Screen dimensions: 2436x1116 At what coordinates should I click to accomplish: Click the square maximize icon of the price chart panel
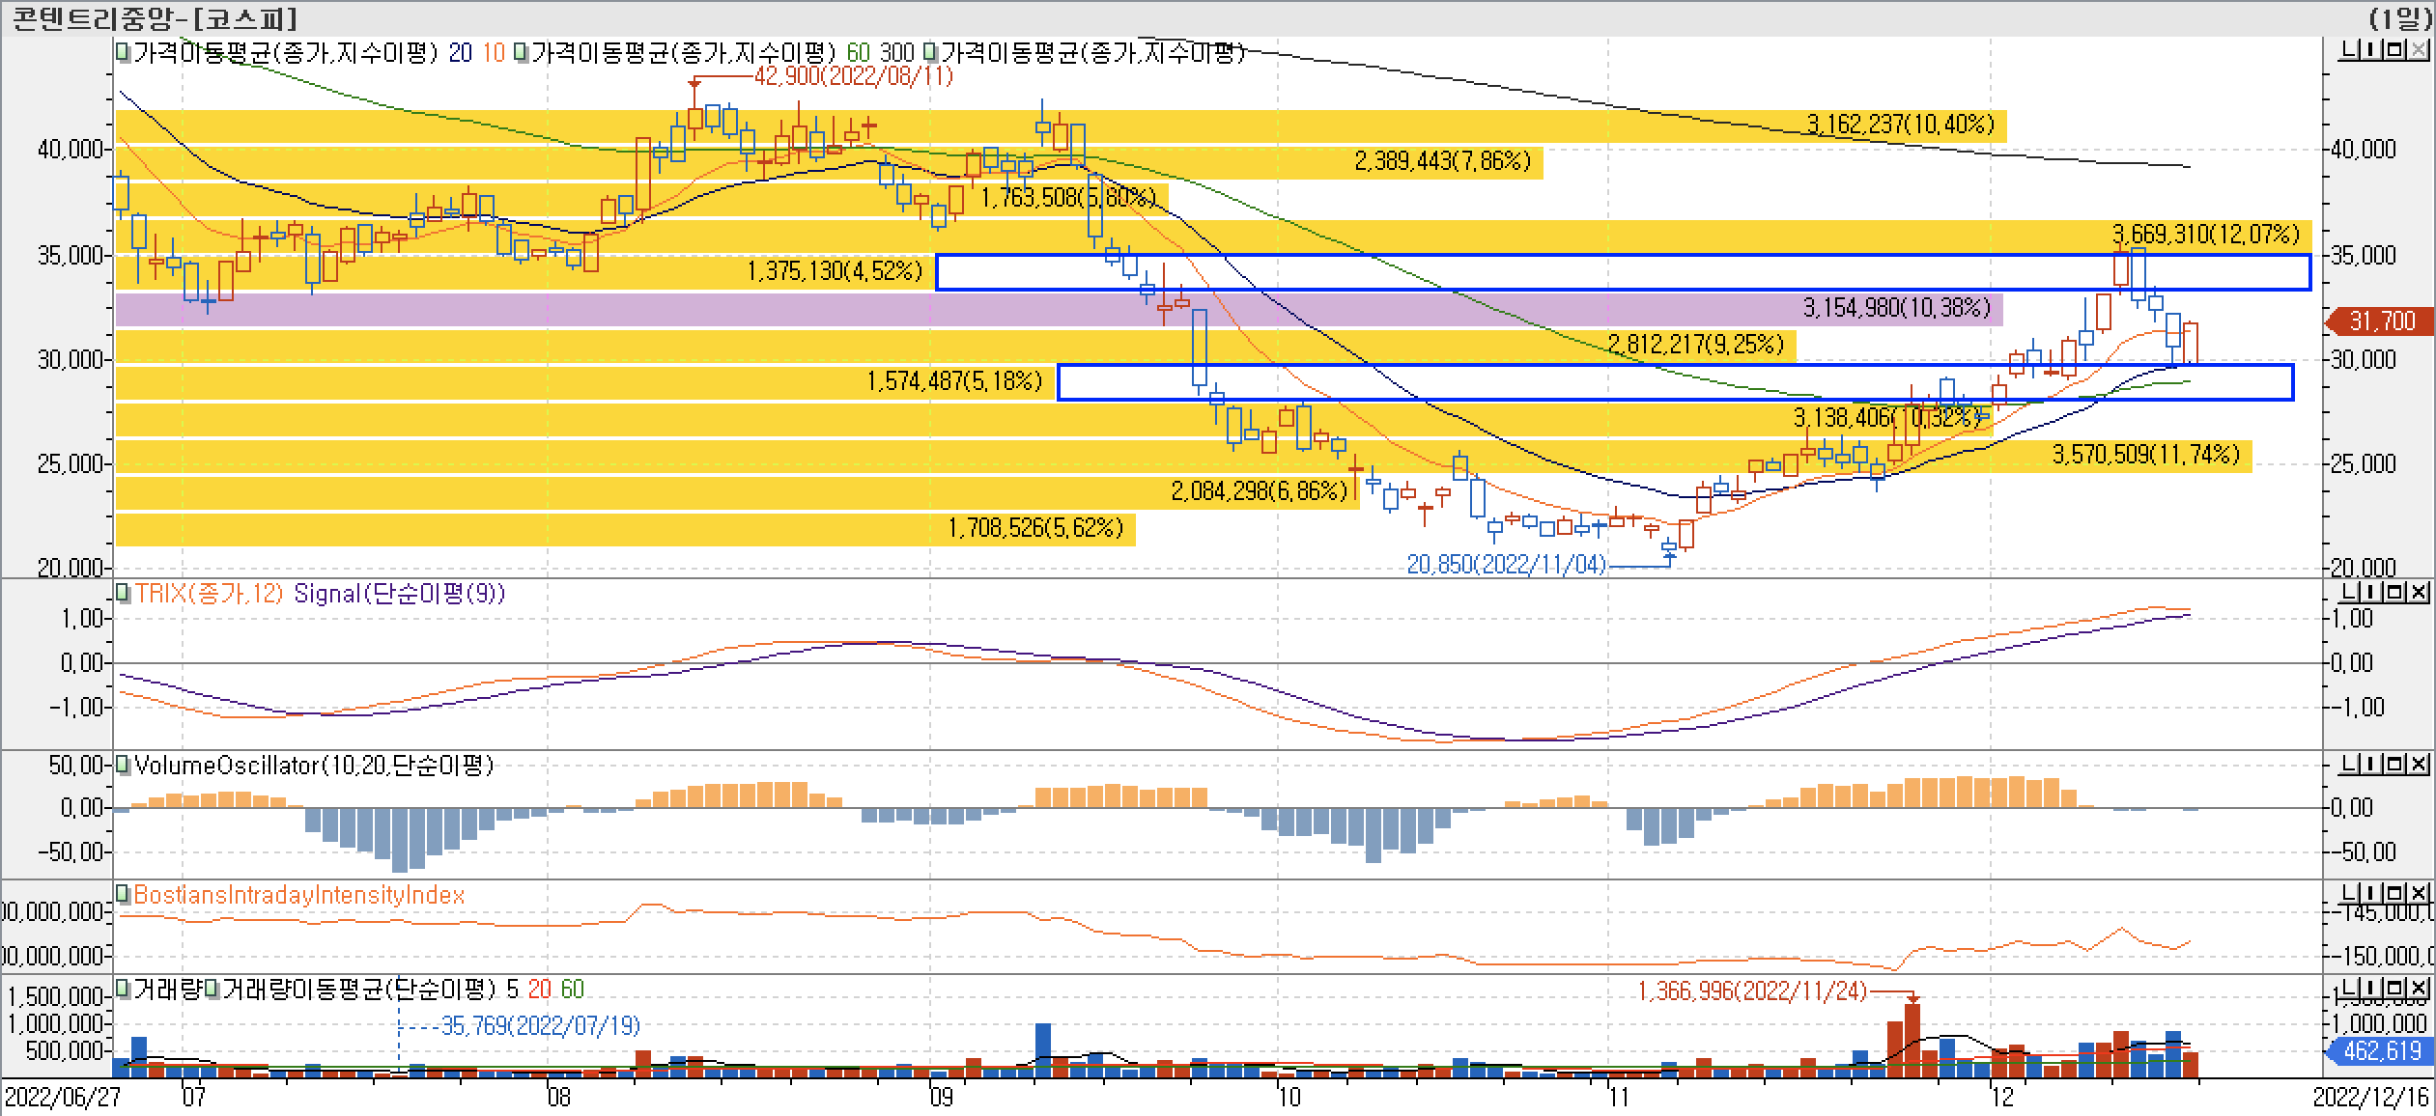[x=2394, y=50]
